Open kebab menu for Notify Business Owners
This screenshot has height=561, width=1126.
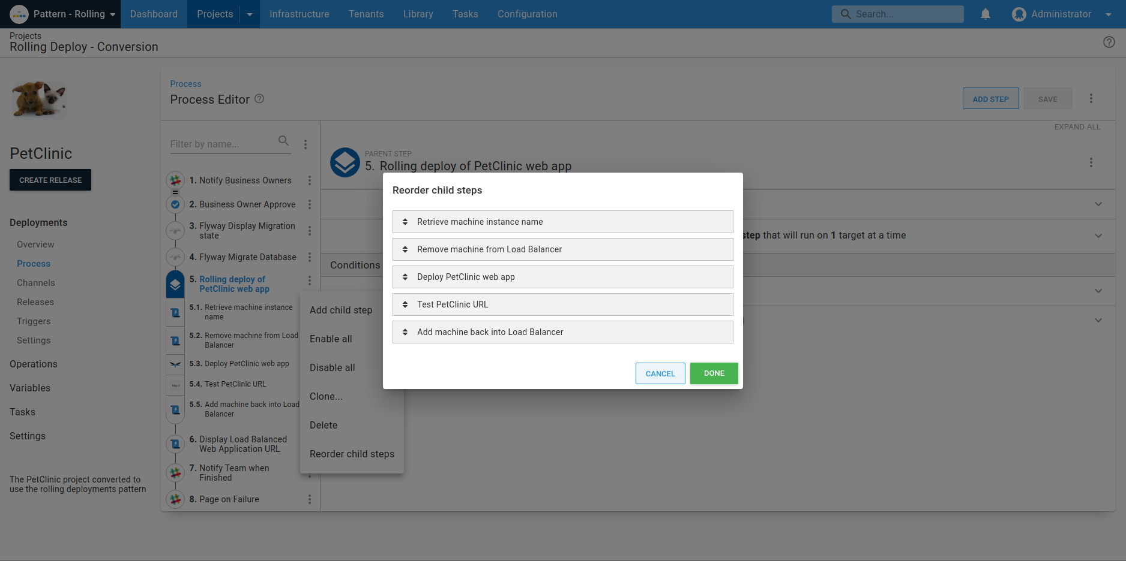(x=310, y=180)
